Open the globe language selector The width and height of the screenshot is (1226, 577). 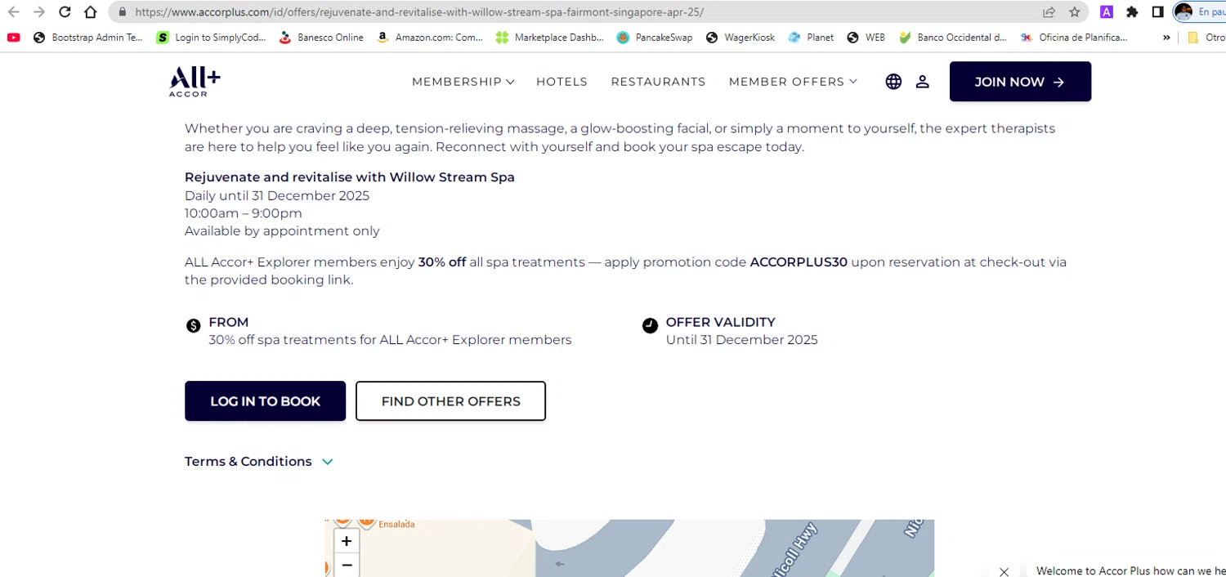(x=893, y=82)
